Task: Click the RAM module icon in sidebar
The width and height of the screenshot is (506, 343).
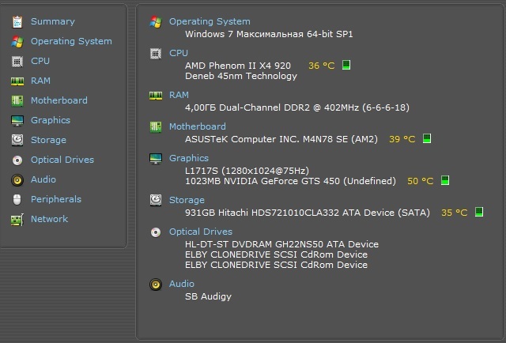Action: 17,81
